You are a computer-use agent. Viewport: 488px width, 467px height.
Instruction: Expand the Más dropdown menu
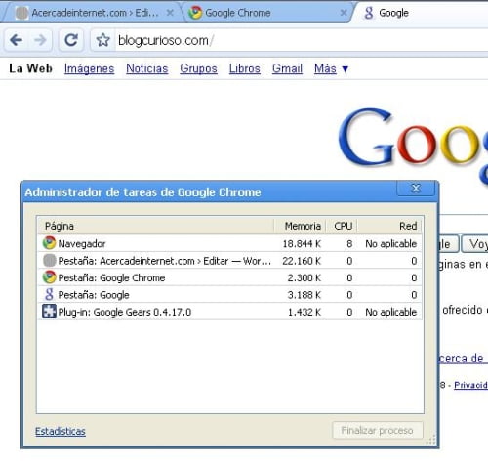(x=331, y=68)
